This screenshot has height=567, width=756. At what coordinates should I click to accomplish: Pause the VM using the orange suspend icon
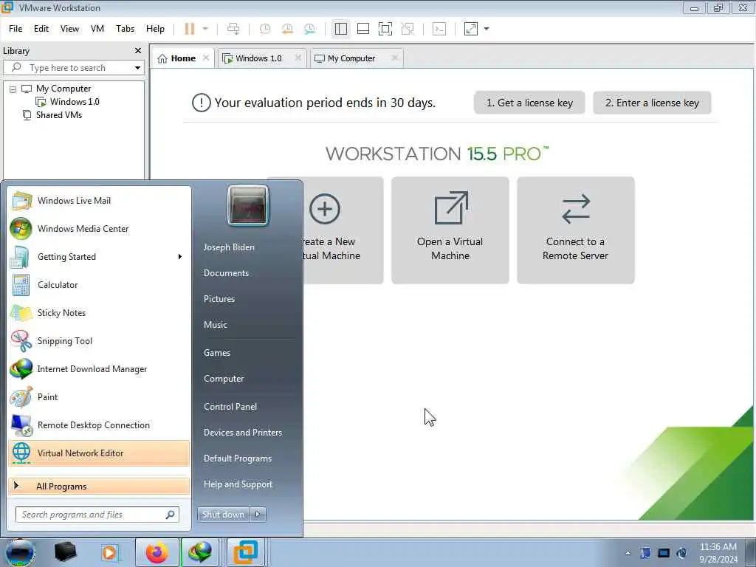(190, 29)
